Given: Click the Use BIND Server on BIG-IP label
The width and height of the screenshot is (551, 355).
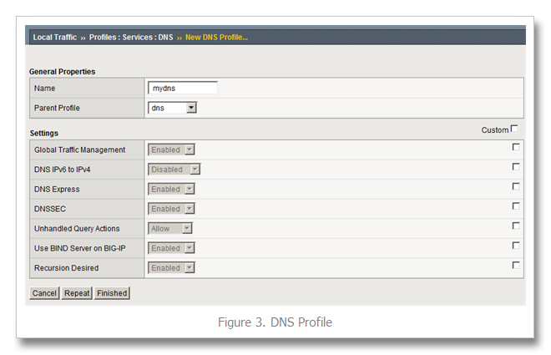Looking at the screenshot, I should (80, 248).
